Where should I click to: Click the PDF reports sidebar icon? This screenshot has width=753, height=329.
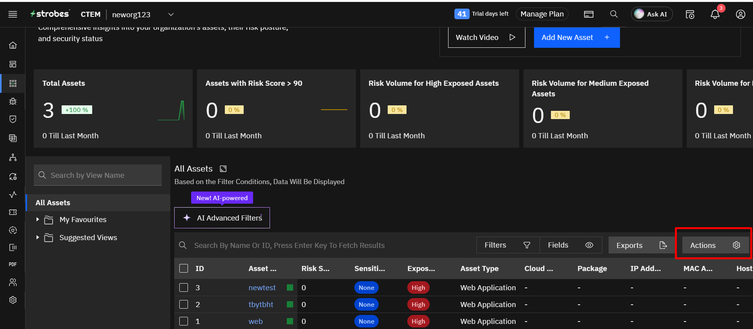pos(13,264)
